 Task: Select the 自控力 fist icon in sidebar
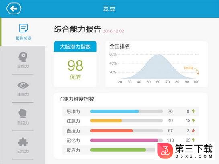(23, 113)
